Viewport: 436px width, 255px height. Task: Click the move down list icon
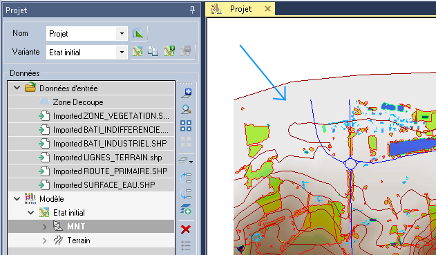[x=186, y=193]
